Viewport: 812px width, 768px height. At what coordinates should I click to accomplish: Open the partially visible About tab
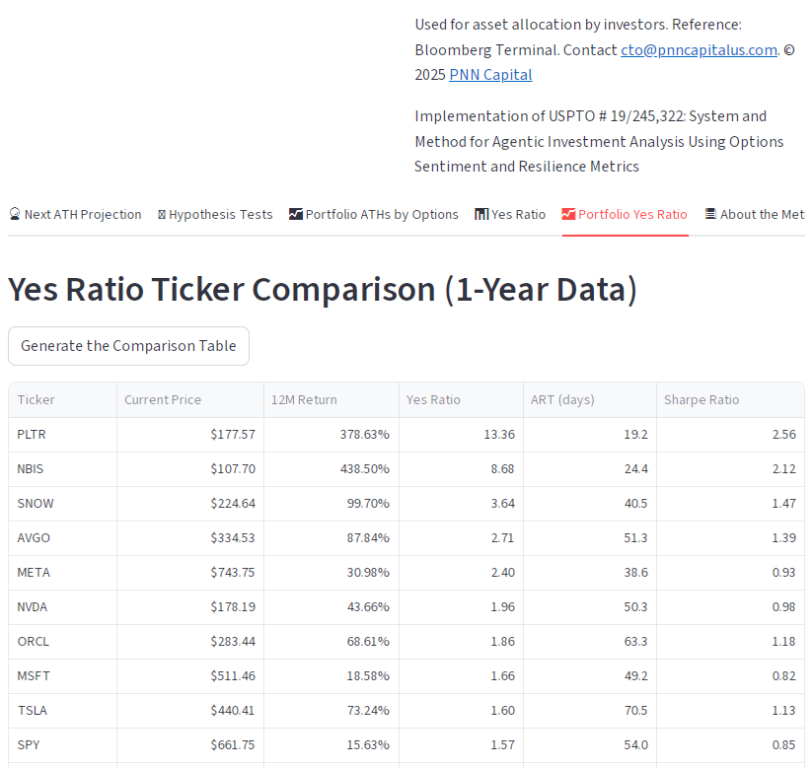(755, 214)
